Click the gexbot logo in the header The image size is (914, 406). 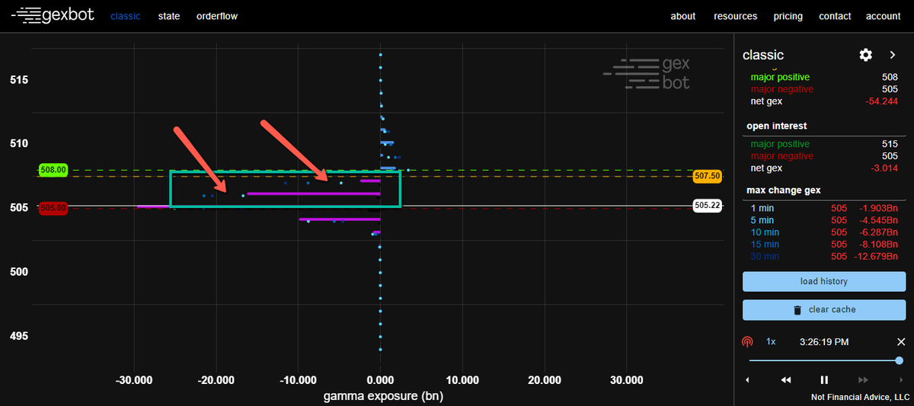click(x=53, y=14)
